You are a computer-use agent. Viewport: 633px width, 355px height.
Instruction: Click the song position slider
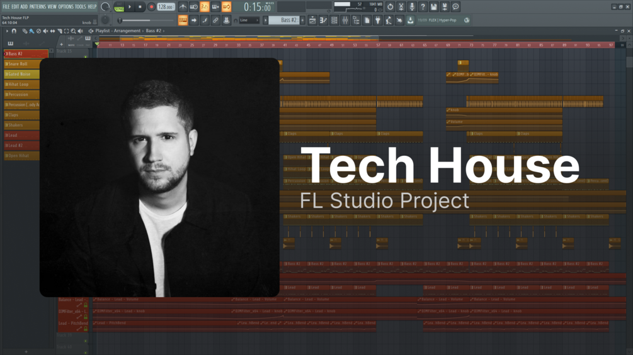coord(147,20)
